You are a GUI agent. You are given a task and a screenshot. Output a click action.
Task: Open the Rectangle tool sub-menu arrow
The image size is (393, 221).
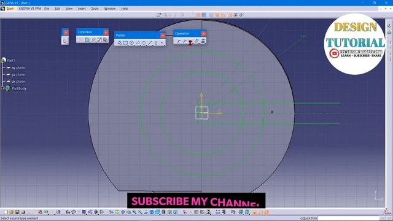click(128, 45)
